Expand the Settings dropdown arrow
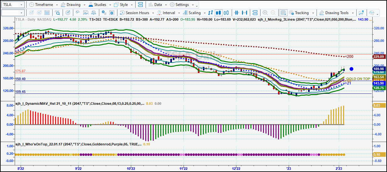387x172 pixels. pyautogui.click(x=192, y=5)
